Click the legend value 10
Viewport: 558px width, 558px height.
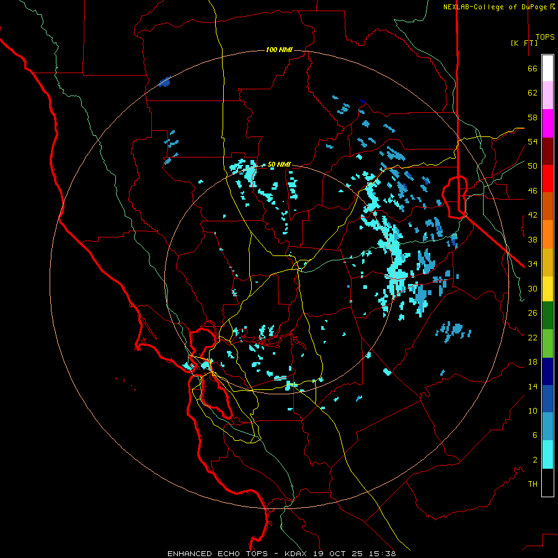point(533,410)
